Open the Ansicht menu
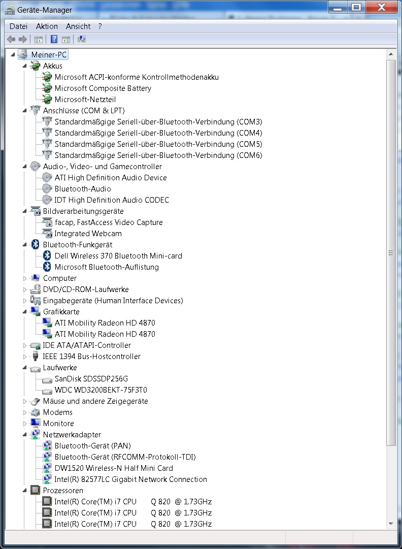 78,26
